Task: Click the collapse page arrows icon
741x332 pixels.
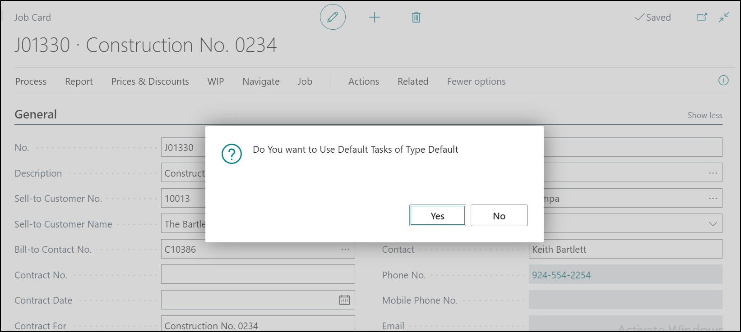Action: pyautogui.click(x=724, y=17)
